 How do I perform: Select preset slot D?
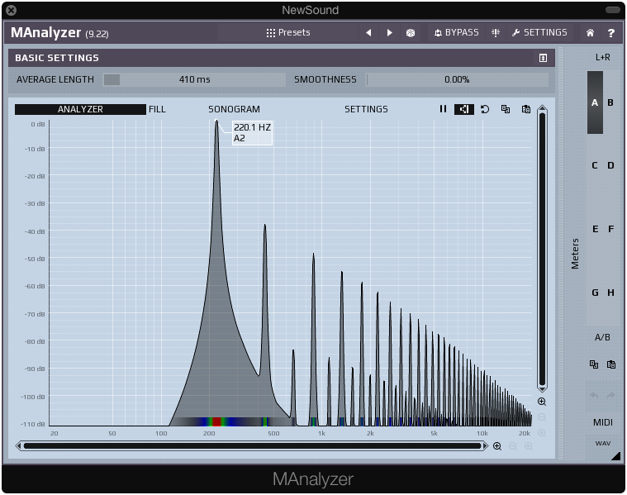610,165
